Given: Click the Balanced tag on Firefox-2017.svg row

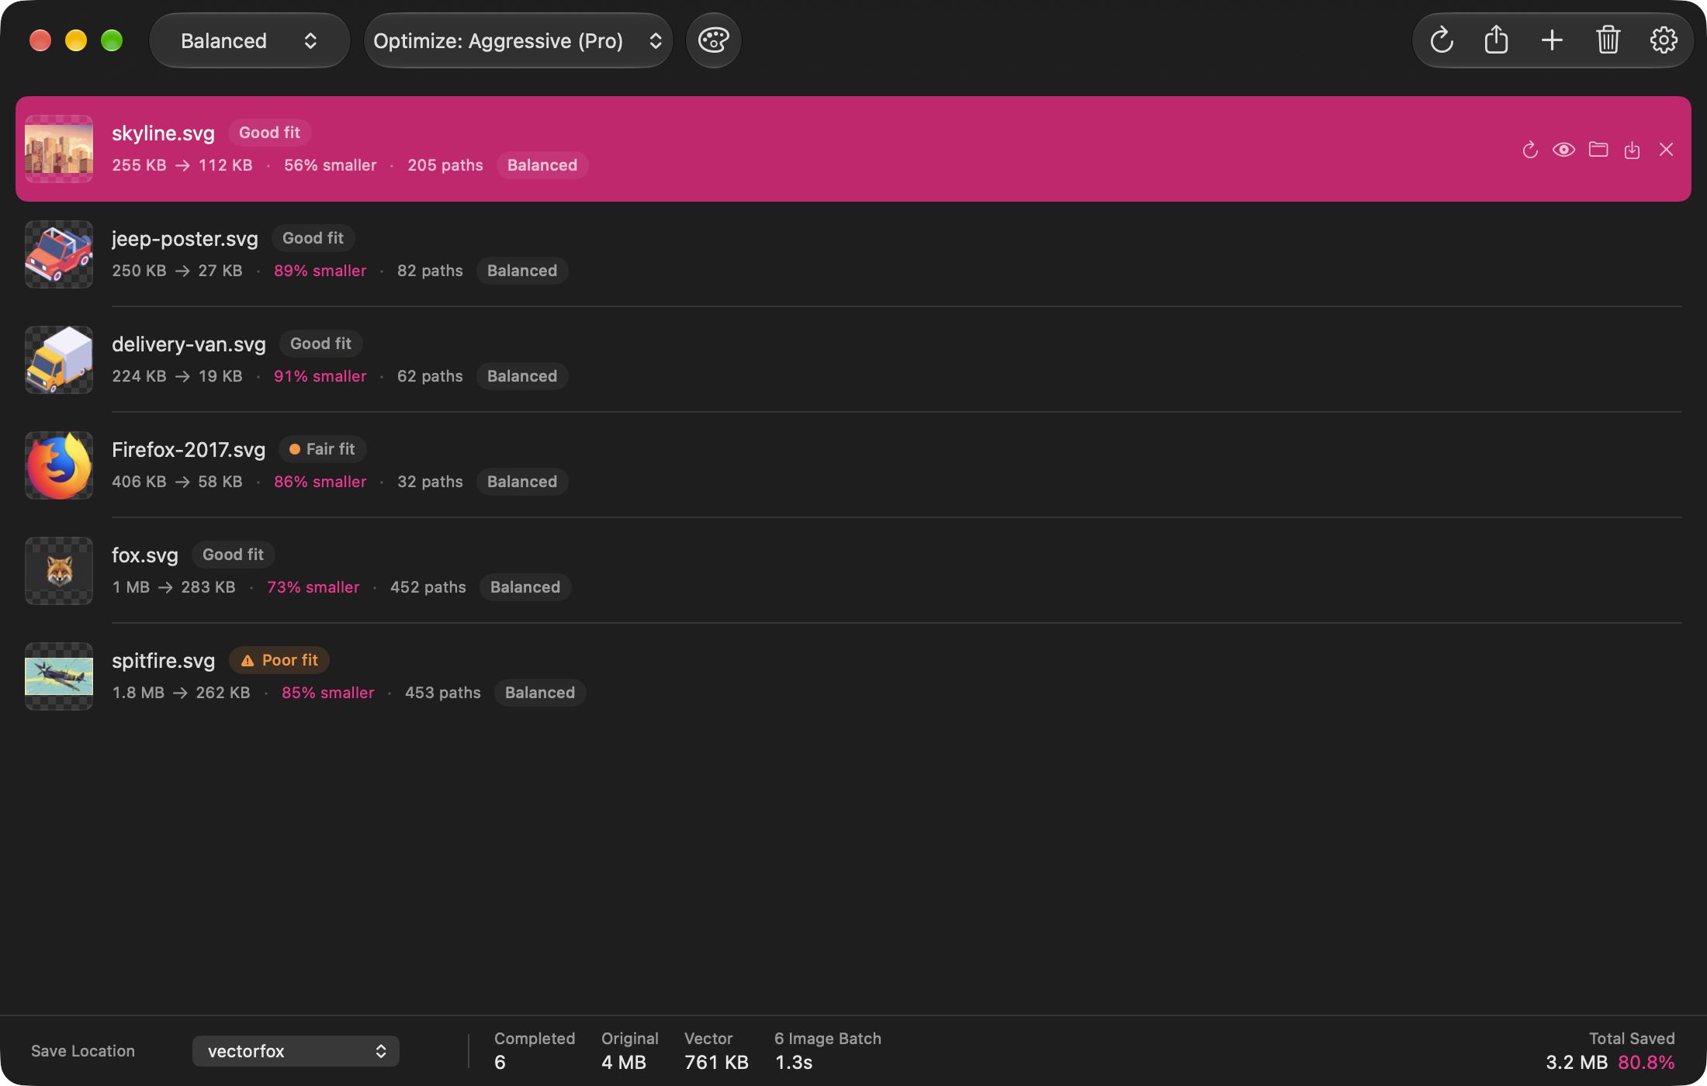Looking at the screenshot, I should pos(522,482).
